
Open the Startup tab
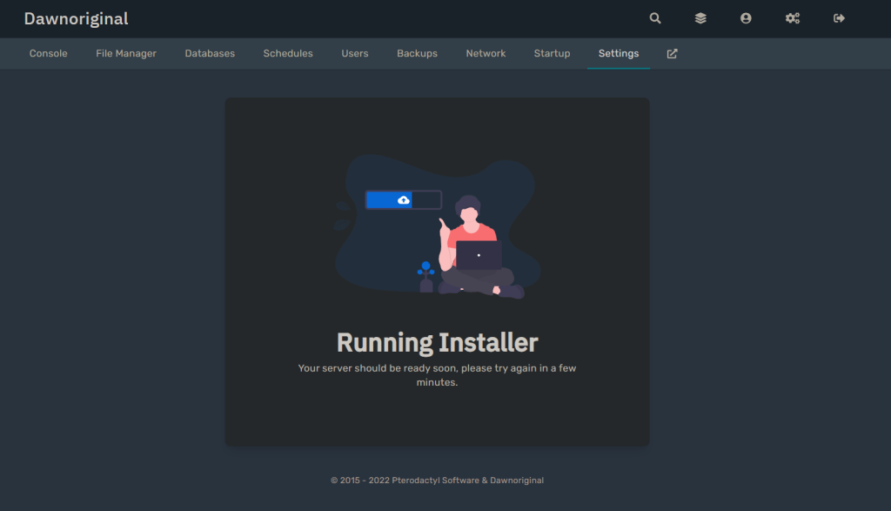pyautogui.click(x=553, y=53)
